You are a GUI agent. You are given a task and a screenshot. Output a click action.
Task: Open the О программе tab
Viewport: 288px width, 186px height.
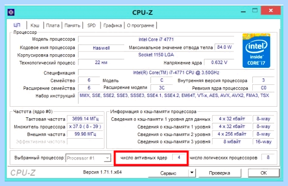click(x=140, y=26)
